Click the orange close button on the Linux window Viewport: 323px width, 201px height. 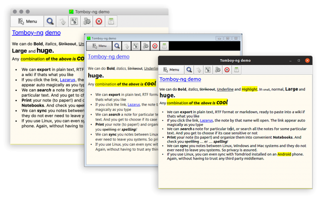pyautogui.click(x=307, y=61)
